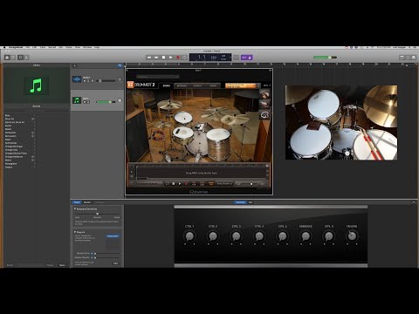
Task: Mute the software instrument track
Action: click(x=85, y=102)
